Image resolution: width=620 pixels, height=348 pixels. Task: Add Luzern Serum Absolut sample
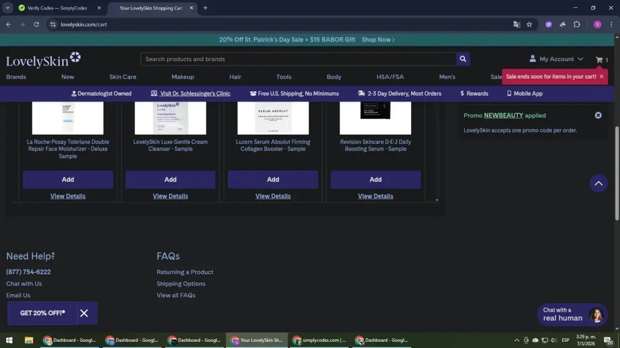pos(273,179)
